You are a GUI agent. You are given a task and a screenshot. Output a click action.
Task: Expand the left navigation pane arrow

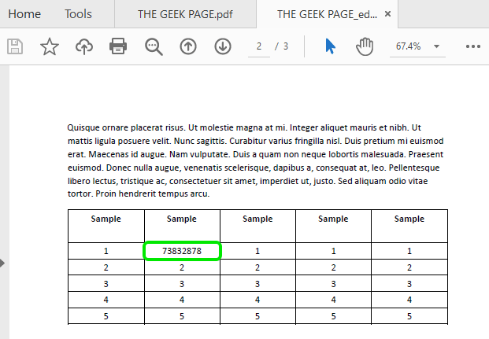point(2,263)
